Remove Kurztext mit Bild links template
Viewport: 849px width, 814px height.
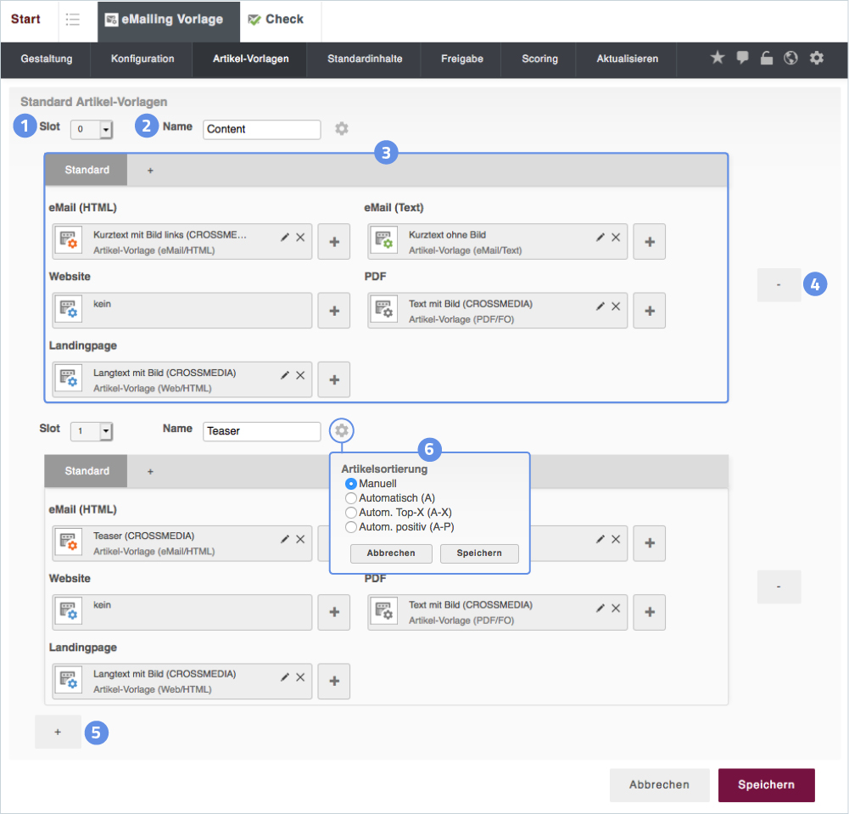click(300, 238)
